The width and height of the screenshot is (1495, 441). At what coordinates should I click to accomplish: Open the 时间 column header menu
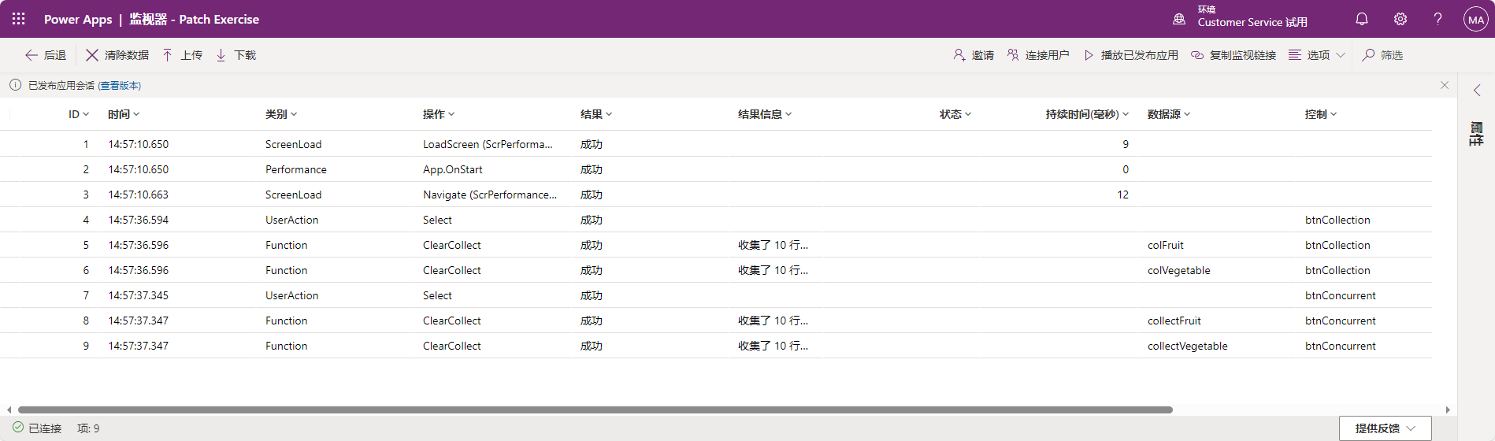click(124, 114)
